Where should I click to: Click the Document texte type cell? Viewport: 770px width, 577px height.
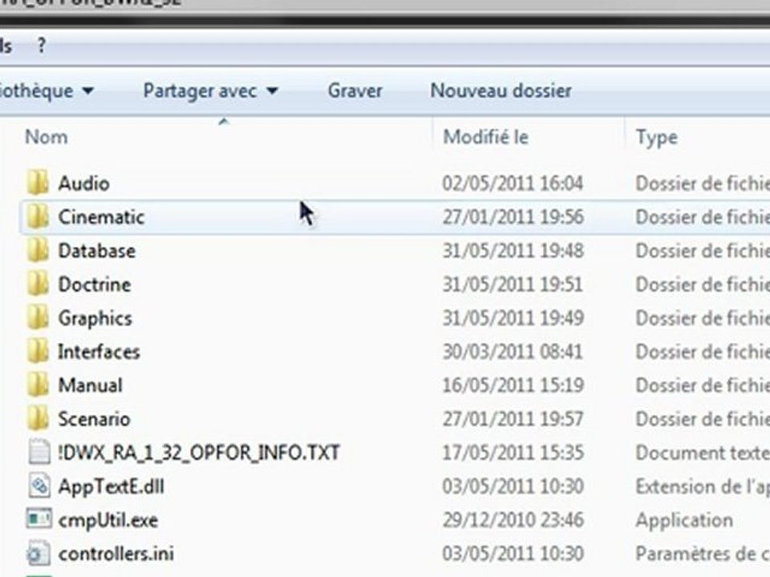[703, 452]
